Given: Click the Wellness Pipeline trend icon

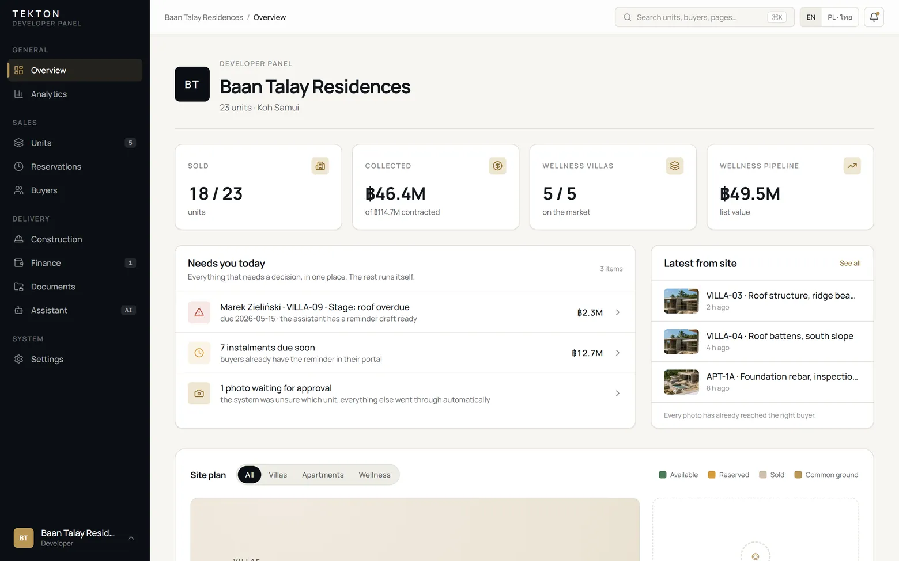Looking at the screenshot, I should (x=852, y=166).
